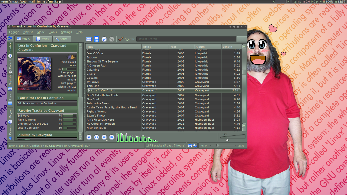
Task: Collapse the 'Labels for Lost in Confusion' section
Action: (x=47, y=98)
